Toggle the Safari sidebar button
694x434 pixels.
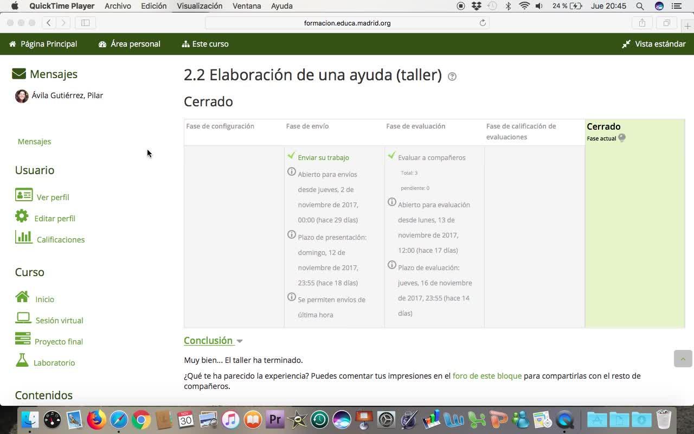click(x=85, y=23)
